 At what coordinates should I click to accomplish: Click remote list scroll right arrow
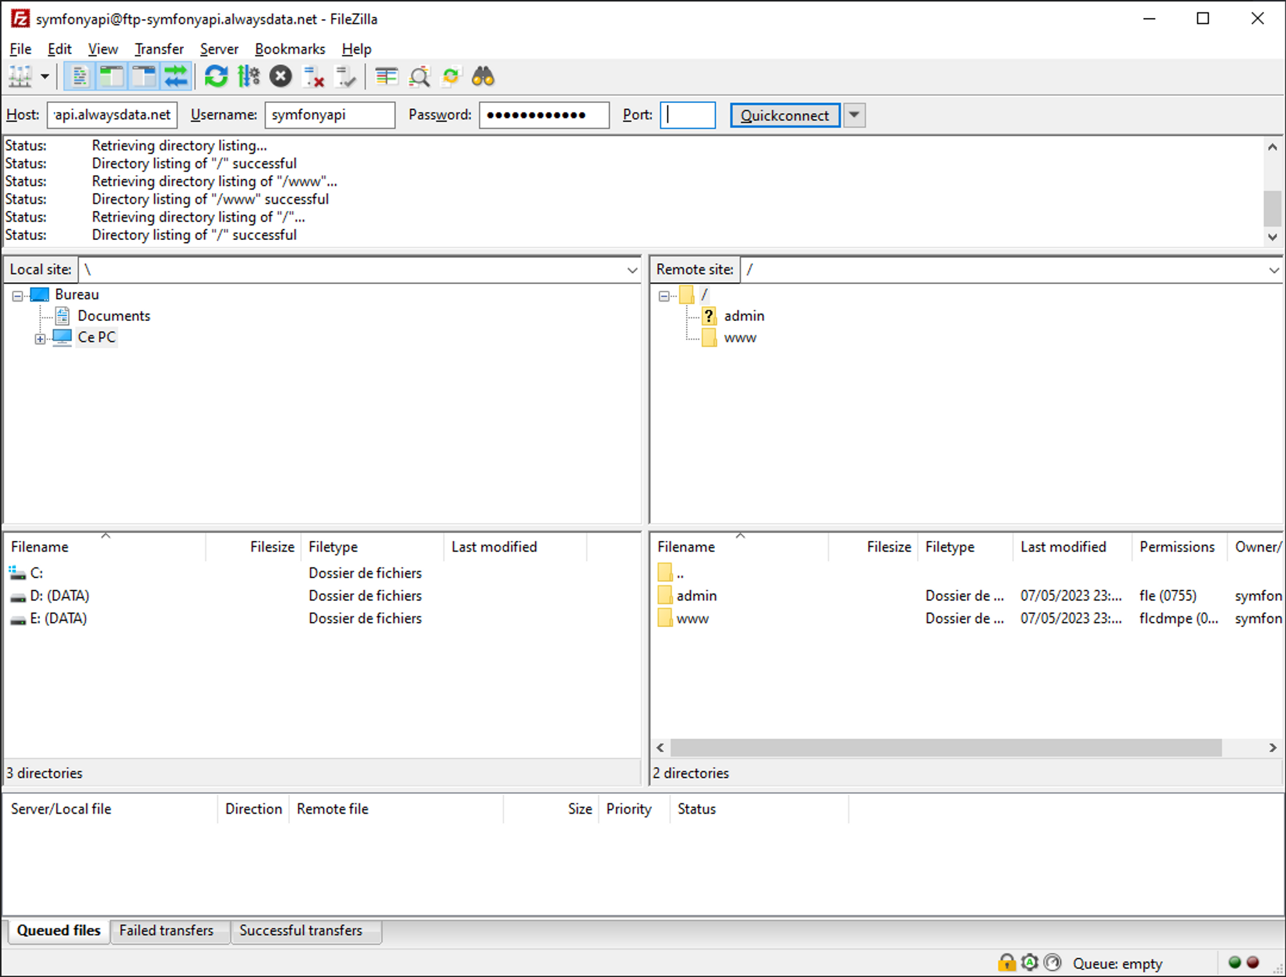[x=1272, y=747]
